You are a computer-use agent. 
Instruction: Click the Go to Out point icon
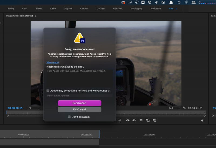(x=119, y=120)
